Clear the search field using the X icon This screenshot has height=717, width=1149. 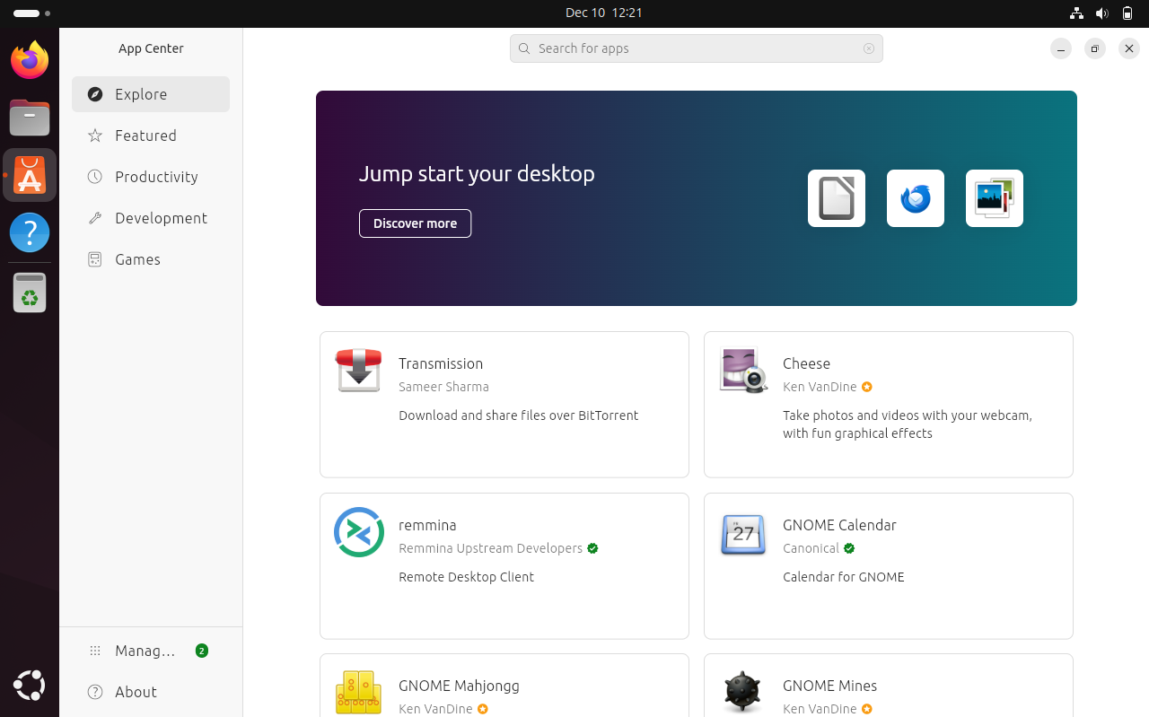pos(869,48)
